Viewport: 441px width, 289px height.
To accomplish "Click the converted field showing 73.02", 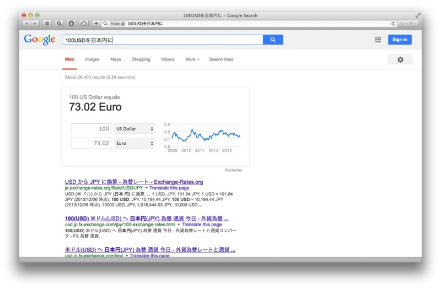I will coord(91,143).
